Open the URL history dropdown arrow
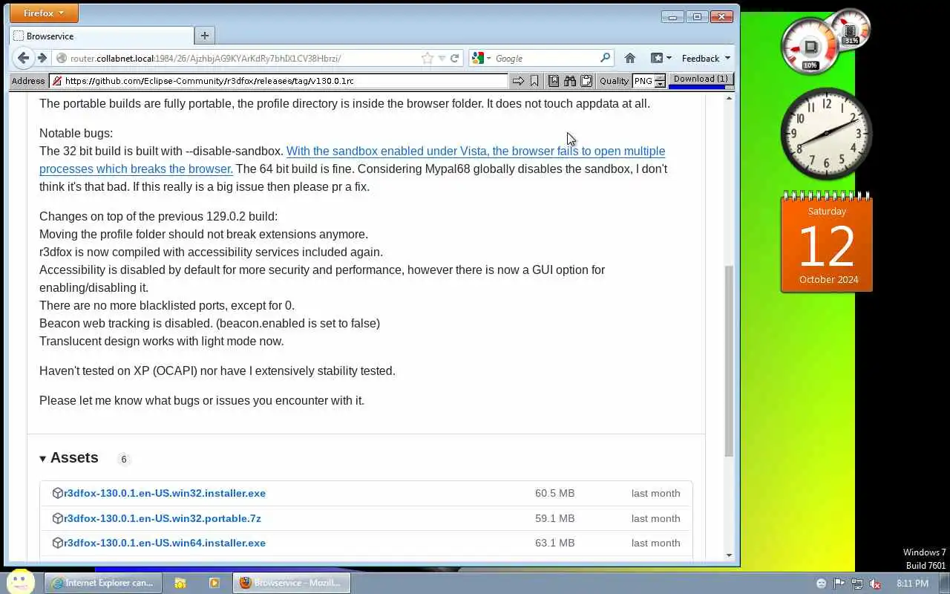Viewport: 950px width, 594px height. tap(442, 58)
